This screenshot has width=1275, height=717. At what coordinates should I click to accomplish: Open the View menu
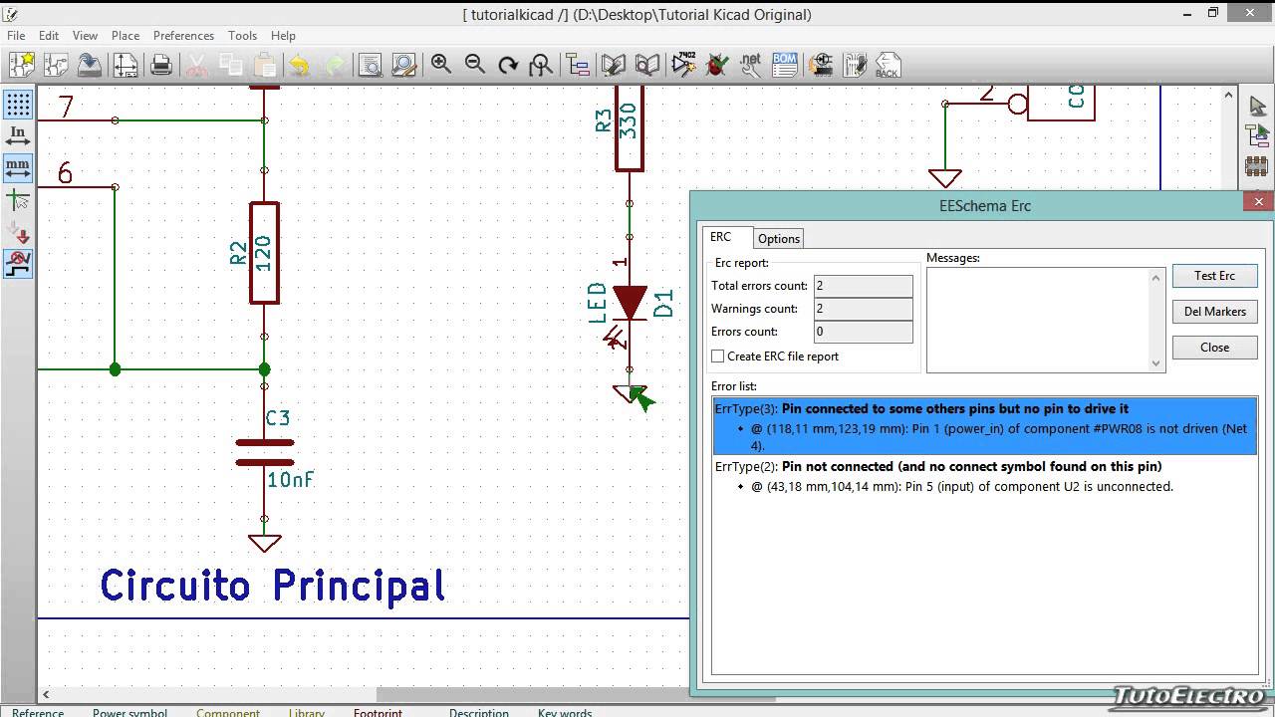[x=85, y=35]
